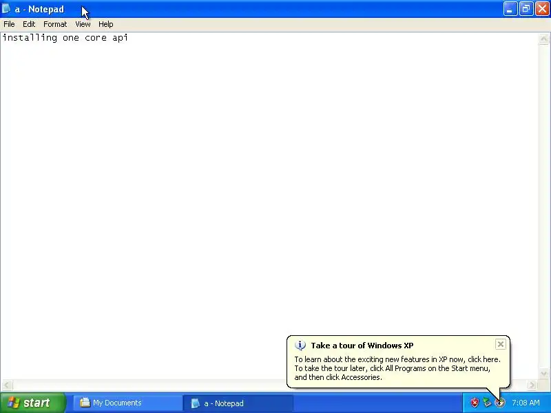Restore down the Notepad window
Image resolution: width=551 pixels, height=413 pixels.
526,9
